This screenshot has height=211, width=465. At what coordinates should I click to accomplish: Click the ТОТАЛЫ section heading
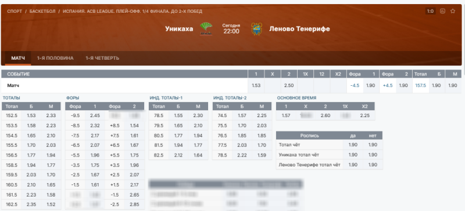pos(11,98)
